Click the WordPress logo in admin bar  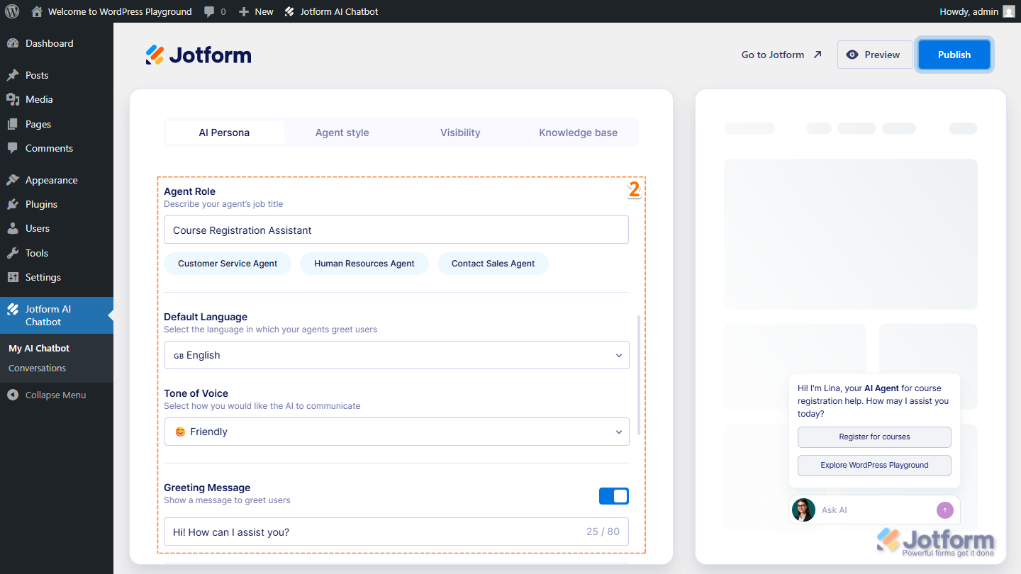[x=12, y=11]
